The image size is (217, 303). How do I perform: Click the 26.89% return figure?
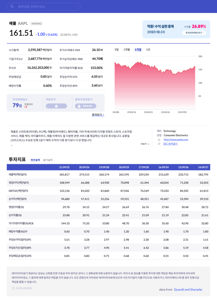point(199,26)
